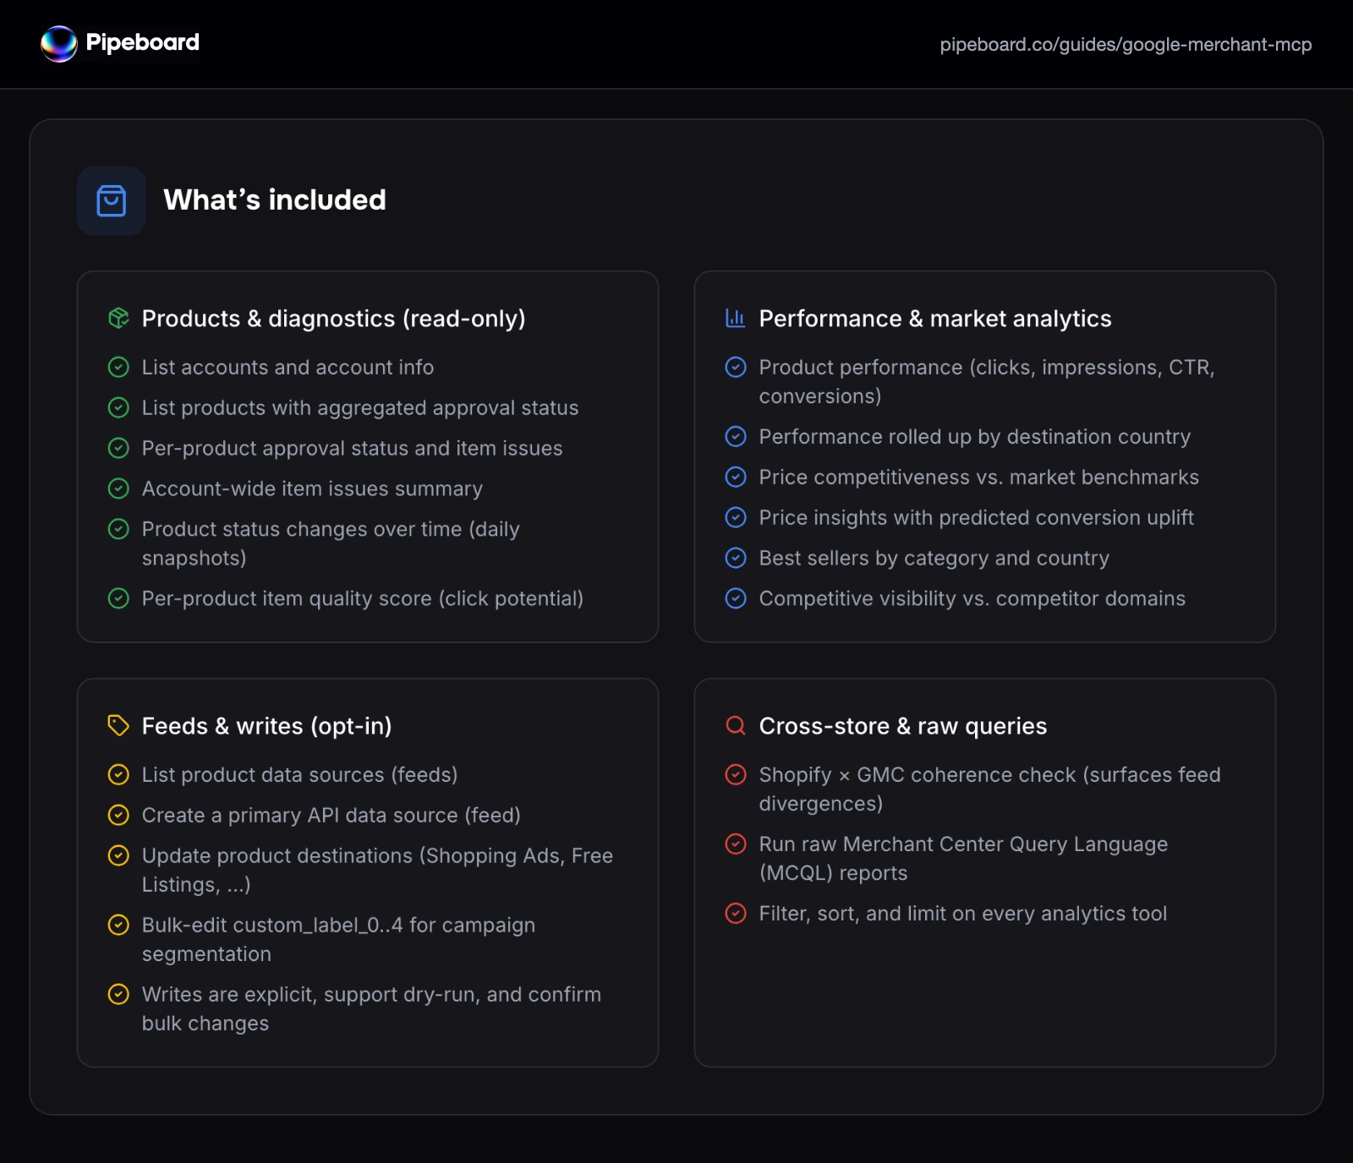Click the check icon beside Product status changes over time
The height and width of the screenshot is (1163, 1353).
tap(119, 529)
